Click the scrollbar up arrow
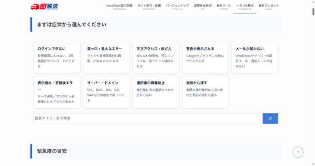Viewport: 315px width, 166px height. pos(313,2)
